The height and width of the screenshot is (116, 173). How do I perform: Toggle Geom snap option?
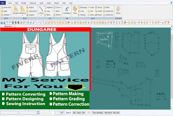(x=79, y=113)
